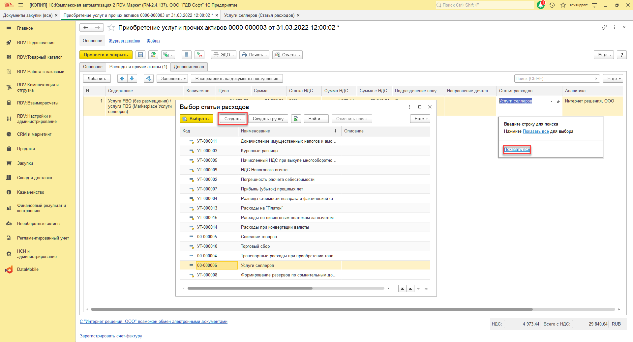The image size is (633, 342).
Task: Click the save document floppy disk icon
Action: click(140, 55)
